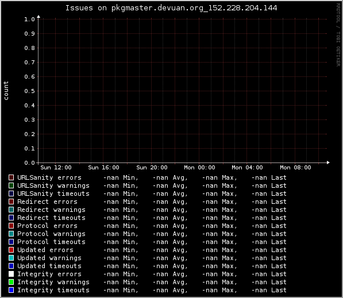Click the count y-axis label
Viewport: 343px width, 298px height.
pyautogui.click(x=6, y=91)
